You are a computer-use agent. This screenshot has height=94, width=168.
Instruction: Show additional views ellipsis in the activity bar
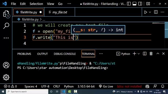tap(6, 38)
